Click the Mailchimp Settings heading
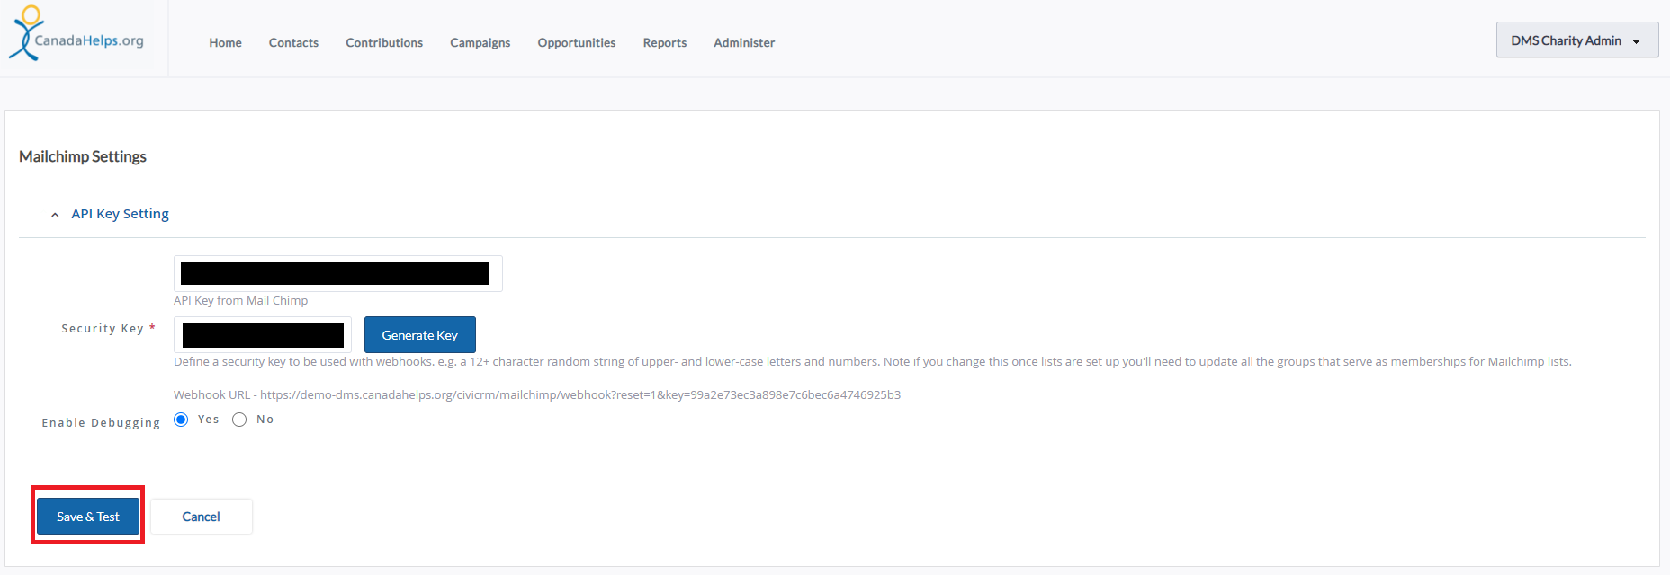The image size is (1670, 575). point(83,156)
